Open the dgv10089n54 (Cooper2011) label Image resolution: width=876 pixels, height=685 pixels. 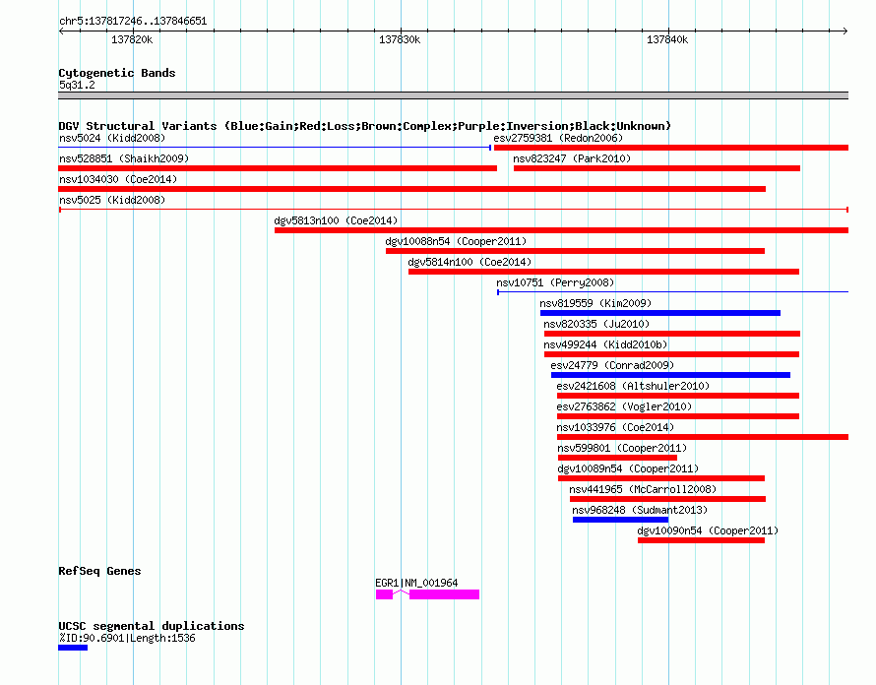click(x=628, y=468)
